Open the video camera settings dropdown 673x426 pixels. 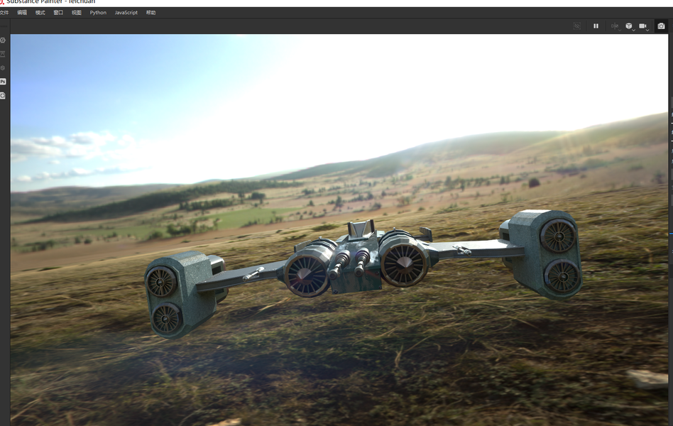coord(643,27)
